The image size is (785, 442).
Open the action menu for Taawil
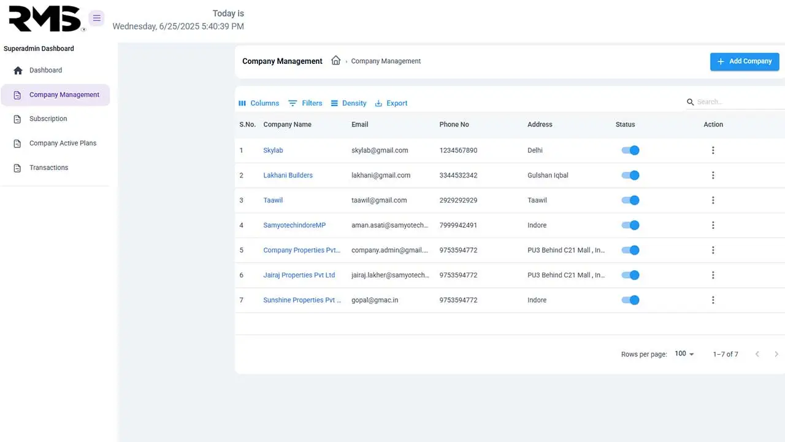713,200
